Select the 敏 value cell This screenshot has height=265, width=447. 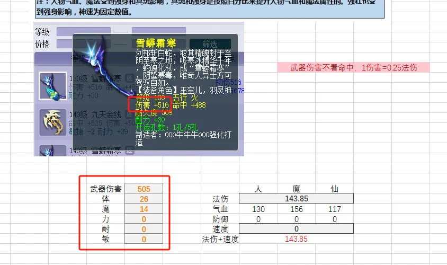tap(143, 239)
